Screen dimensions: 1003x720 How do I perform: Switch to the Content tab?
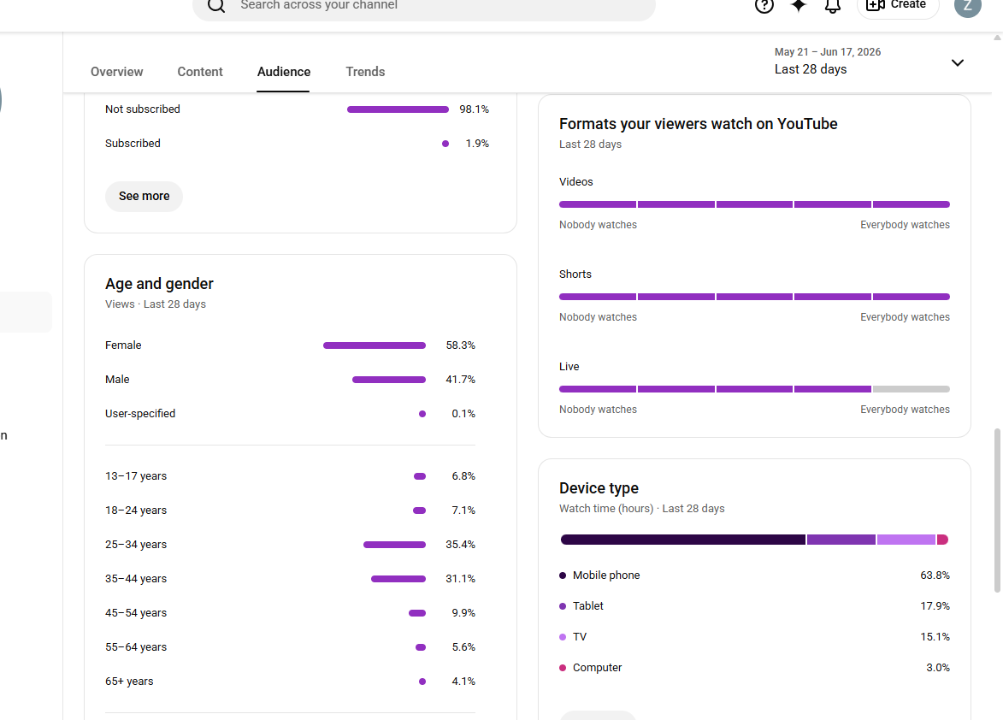point(200,72)
